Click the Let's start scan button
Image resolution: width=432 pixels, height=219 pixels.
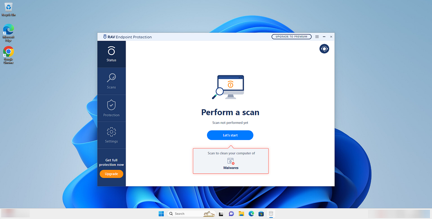[x=230, y=135]
